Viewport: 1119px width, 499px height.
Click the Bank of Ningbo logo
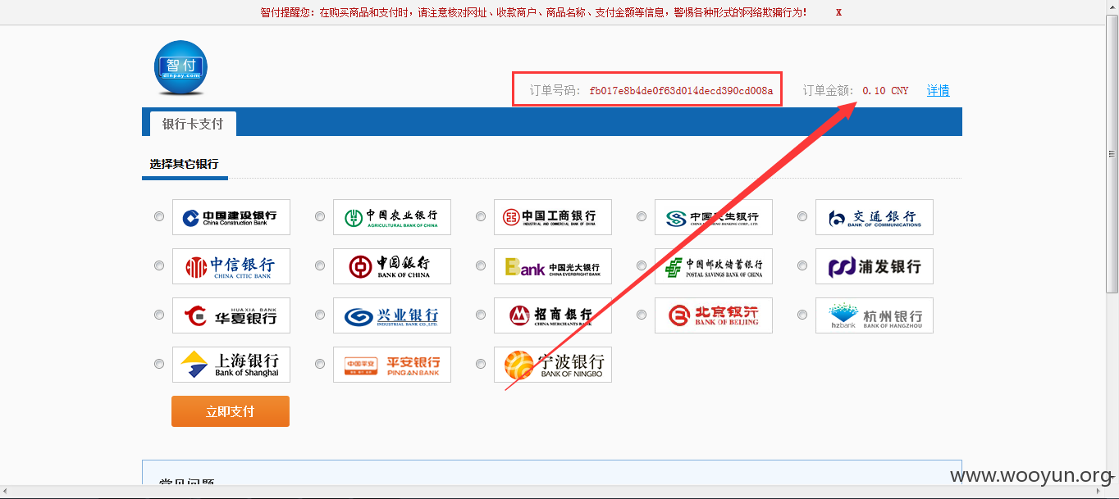tap(553, 365)
